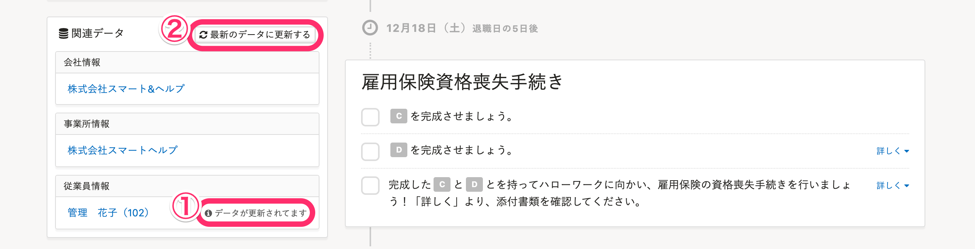Screen dimensions: 975x249
Task: Click the database icon beside 関連データ
Action: (x=64, y=33)
